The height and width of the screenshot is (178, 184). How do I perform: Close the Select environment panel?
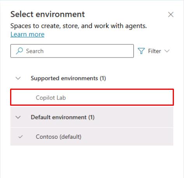pos(171,14)
